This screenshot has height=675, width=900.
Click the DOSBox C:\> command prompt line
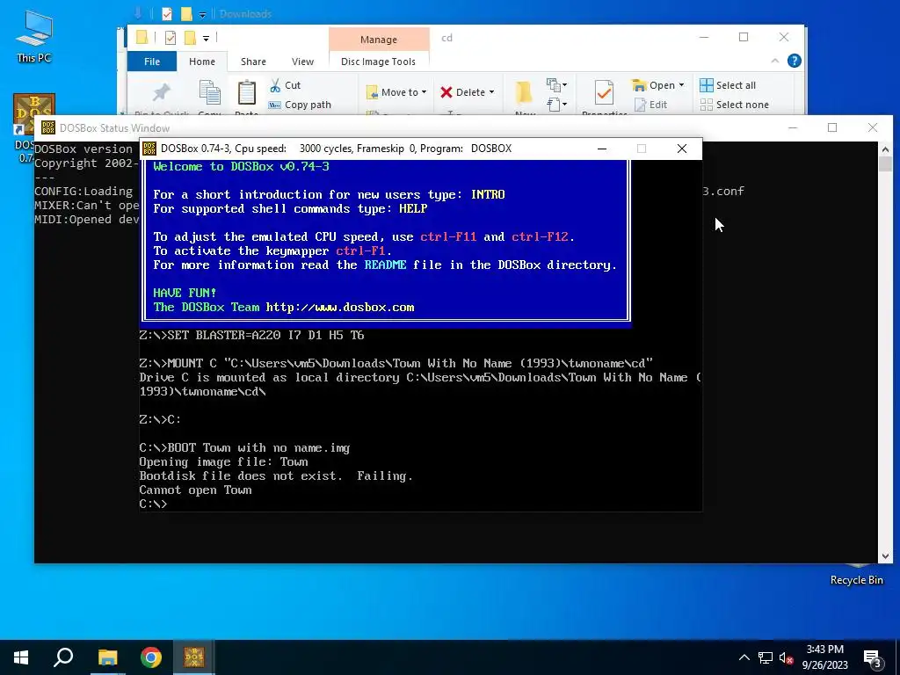(153, 504)
